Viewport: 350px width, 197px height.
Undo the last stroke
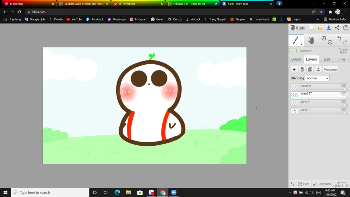tap(339, 38)
